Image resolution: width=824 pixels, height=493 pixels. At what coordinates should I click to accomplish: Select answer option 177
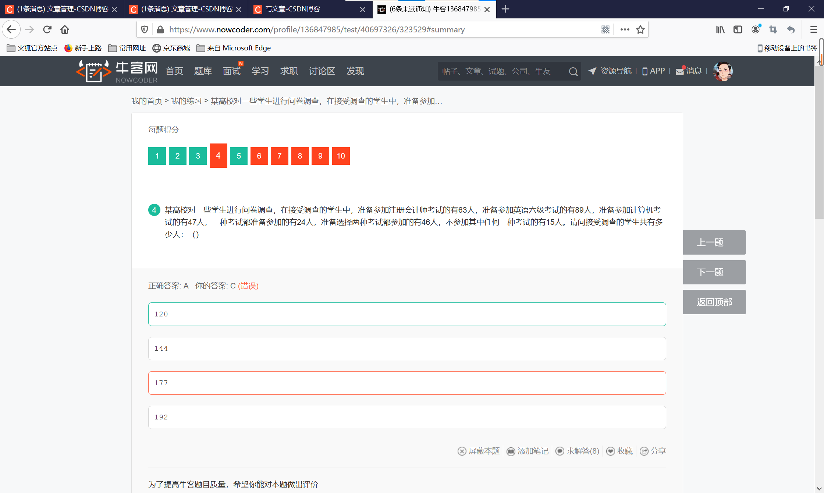(x=407, y=383)
